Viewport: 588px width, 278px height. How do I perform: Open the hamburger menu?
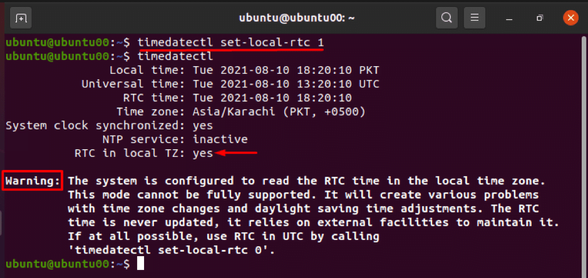(475, 17)
